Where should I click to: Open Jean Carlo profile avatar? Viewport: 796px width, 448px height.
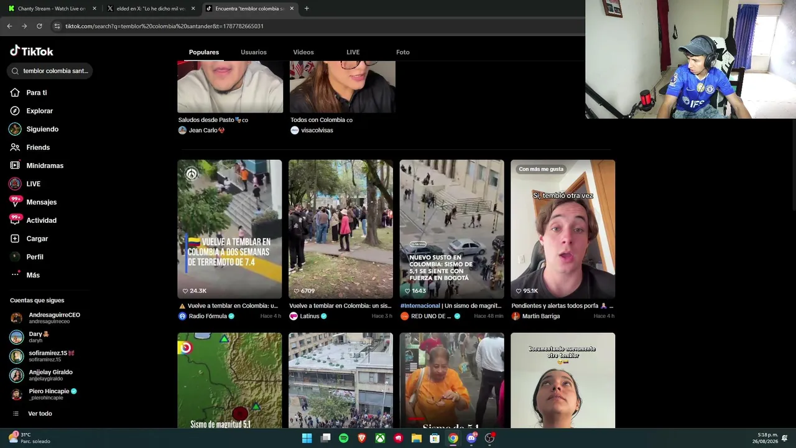182,130
